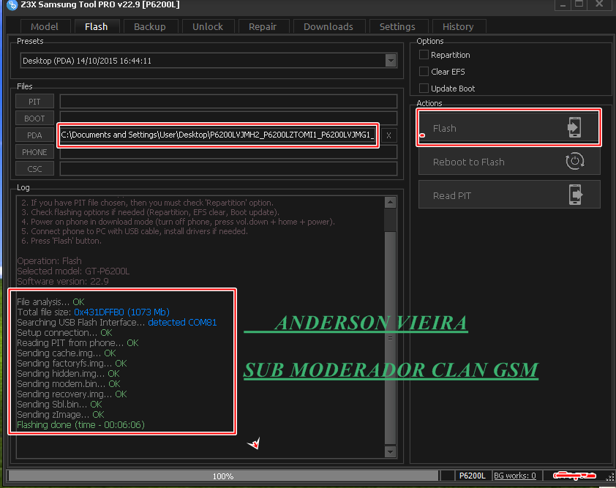The image size is (616, 488).
Task: Start flashing with Flash button
Action: pyautogui.click(x=508, y=128)
